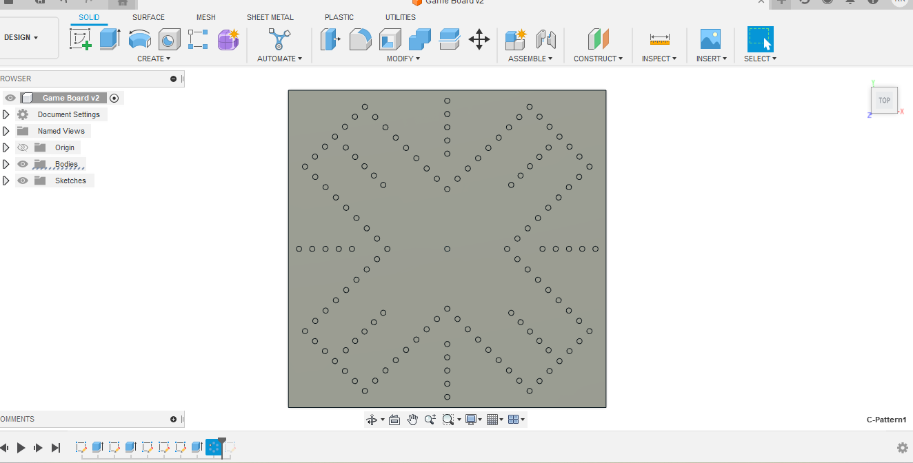Viewport: 913px width, 463px height.
Task: Expand Named Views node
Action: pyautogui.click(x=6, y=131)
